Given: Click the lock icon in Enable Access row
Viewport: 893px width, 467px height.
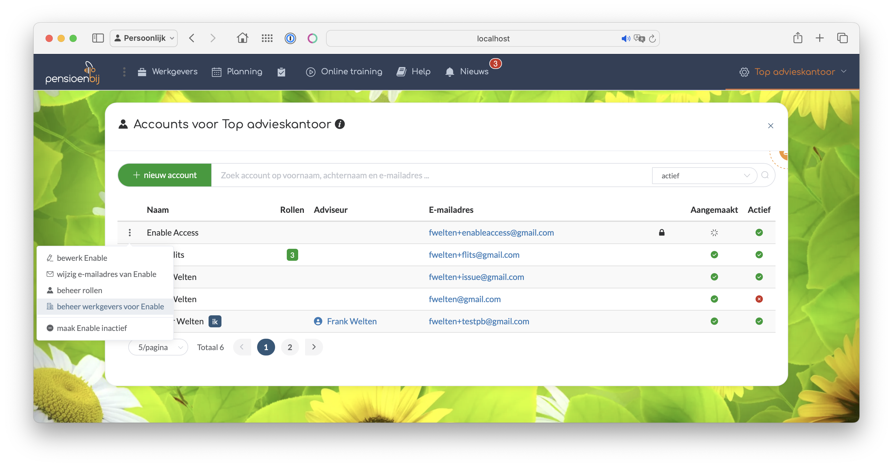Looking at the screenshot, I should point(661,232).
